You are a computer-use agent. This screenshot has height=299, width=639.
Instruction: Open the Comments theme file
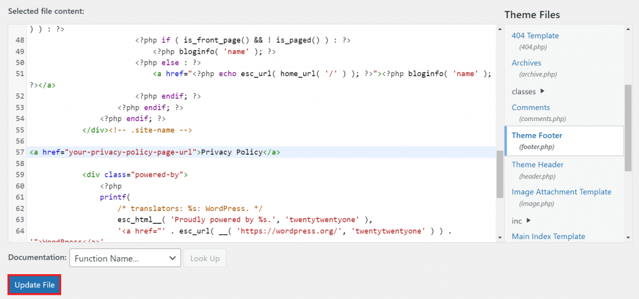(530, 107)
